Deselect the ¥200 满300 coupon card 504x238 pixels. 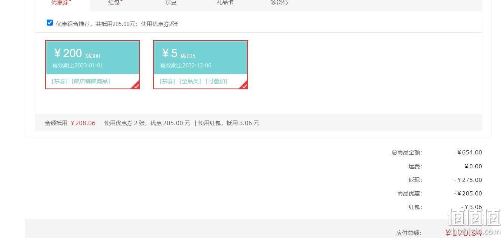pos(93,65)
